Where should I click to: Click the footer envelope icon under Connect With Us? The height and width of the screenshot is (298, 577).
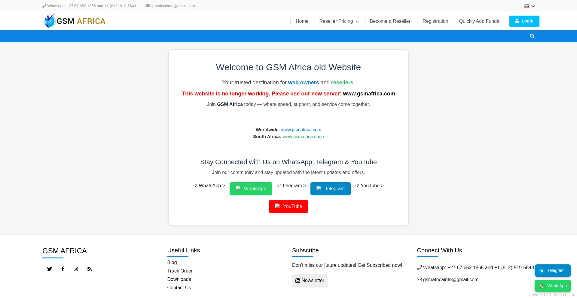(x=419, y=279)
